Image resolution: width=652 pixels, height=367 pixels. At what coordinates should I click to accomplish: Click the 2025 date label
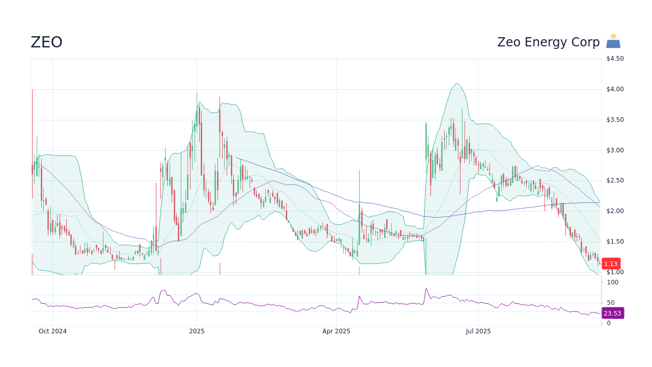(196, 331)
